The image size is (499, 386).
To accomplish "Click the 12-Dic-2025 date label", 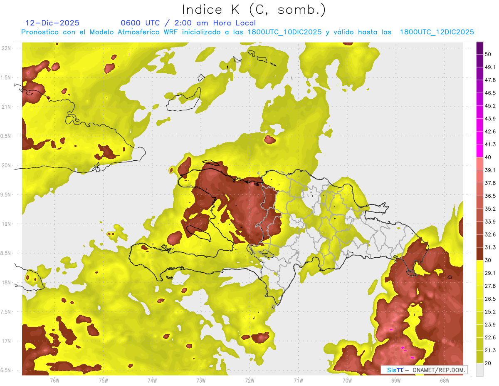I will click(52, 23).
